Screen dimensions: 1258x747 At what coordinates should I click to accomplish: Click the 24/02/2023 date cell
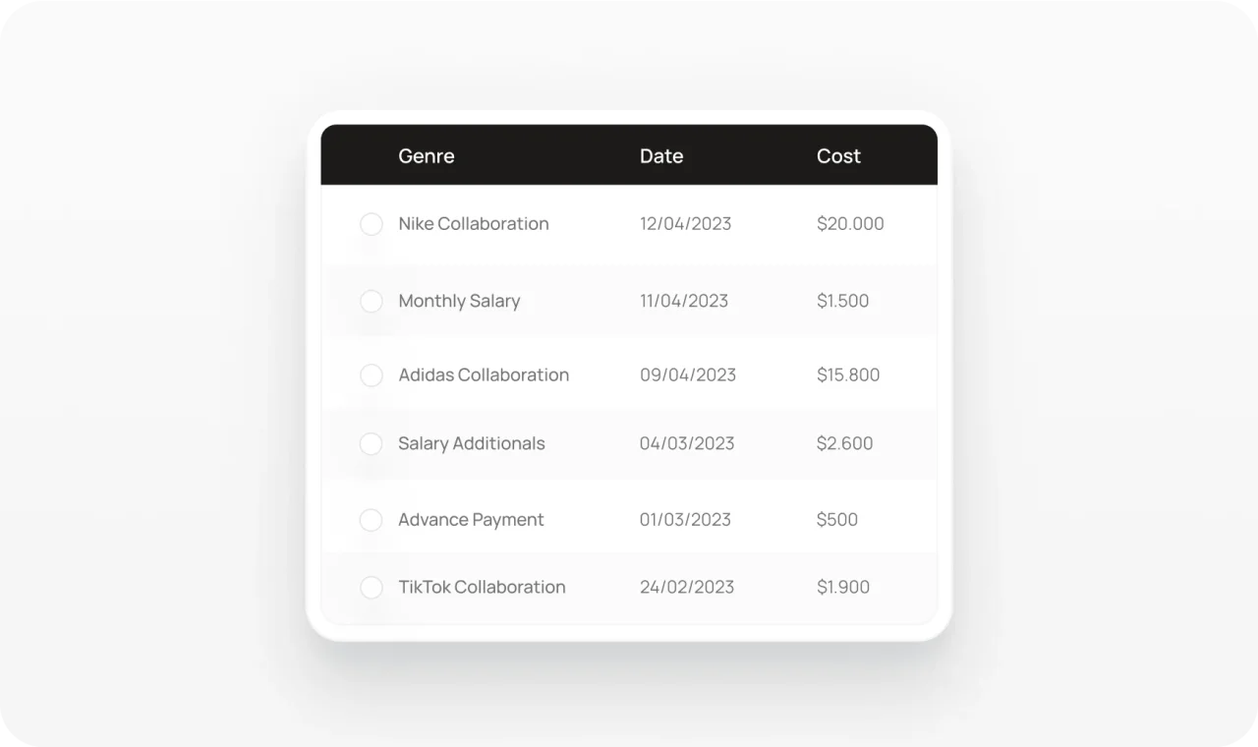click(x=687, y=588)
